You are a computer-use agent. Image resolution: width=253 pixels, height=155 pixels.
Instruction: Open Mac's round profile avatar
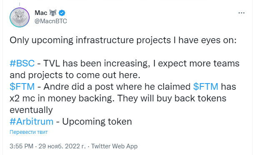click(x=20, y=17)
